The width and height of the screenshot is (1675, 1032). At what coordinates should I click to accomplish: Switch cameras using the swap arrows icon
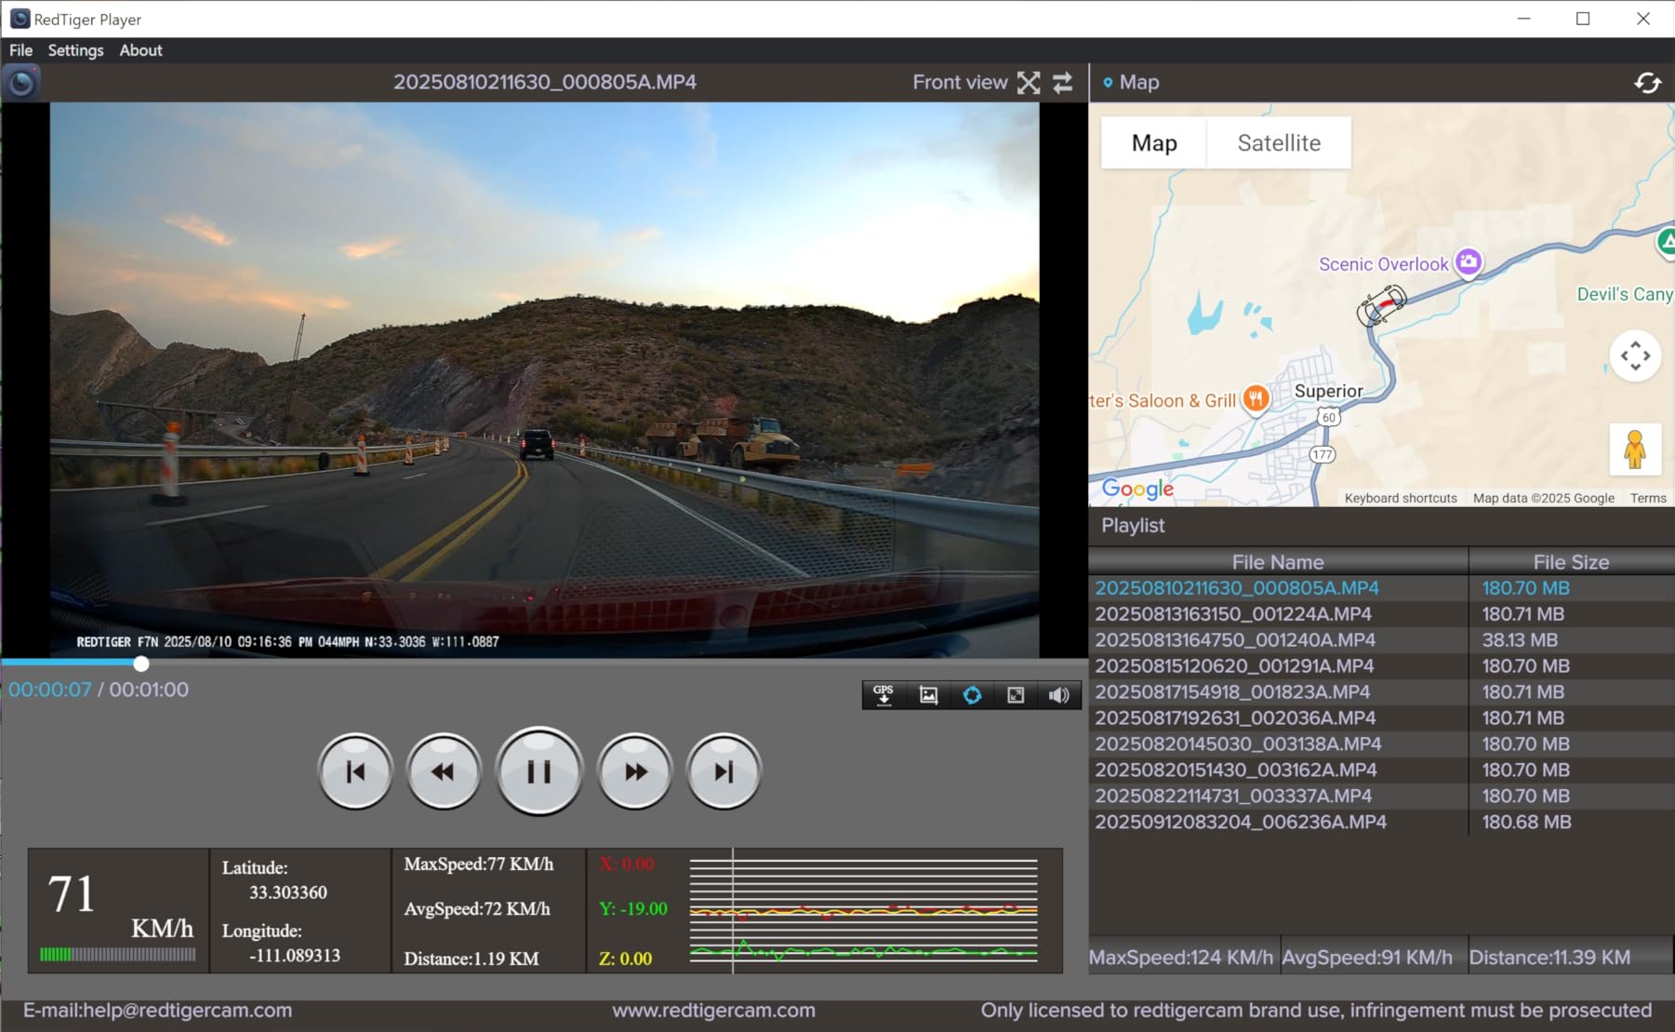coord(1063,83)
